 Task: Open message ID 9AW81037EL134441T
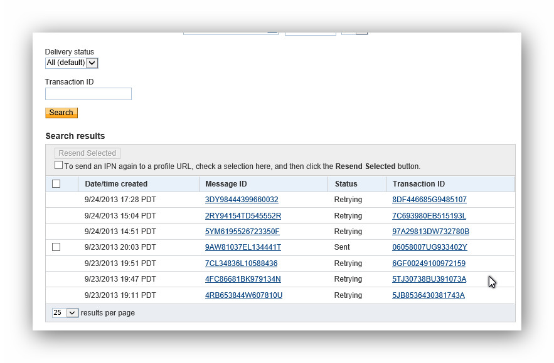(x=243, y=247)
